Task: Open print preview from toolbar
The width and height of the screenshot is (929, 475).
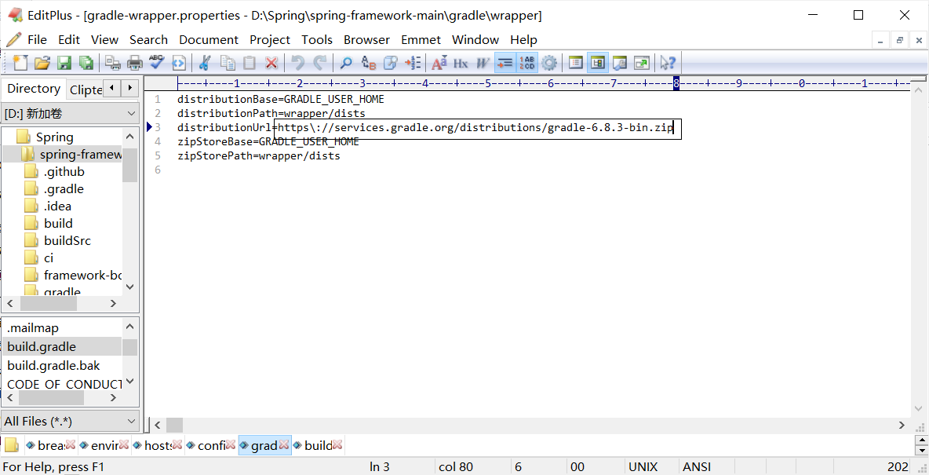Action: pos(112,62)
